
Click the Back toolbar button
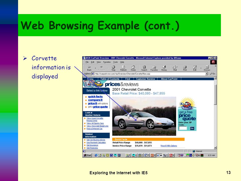89,68
